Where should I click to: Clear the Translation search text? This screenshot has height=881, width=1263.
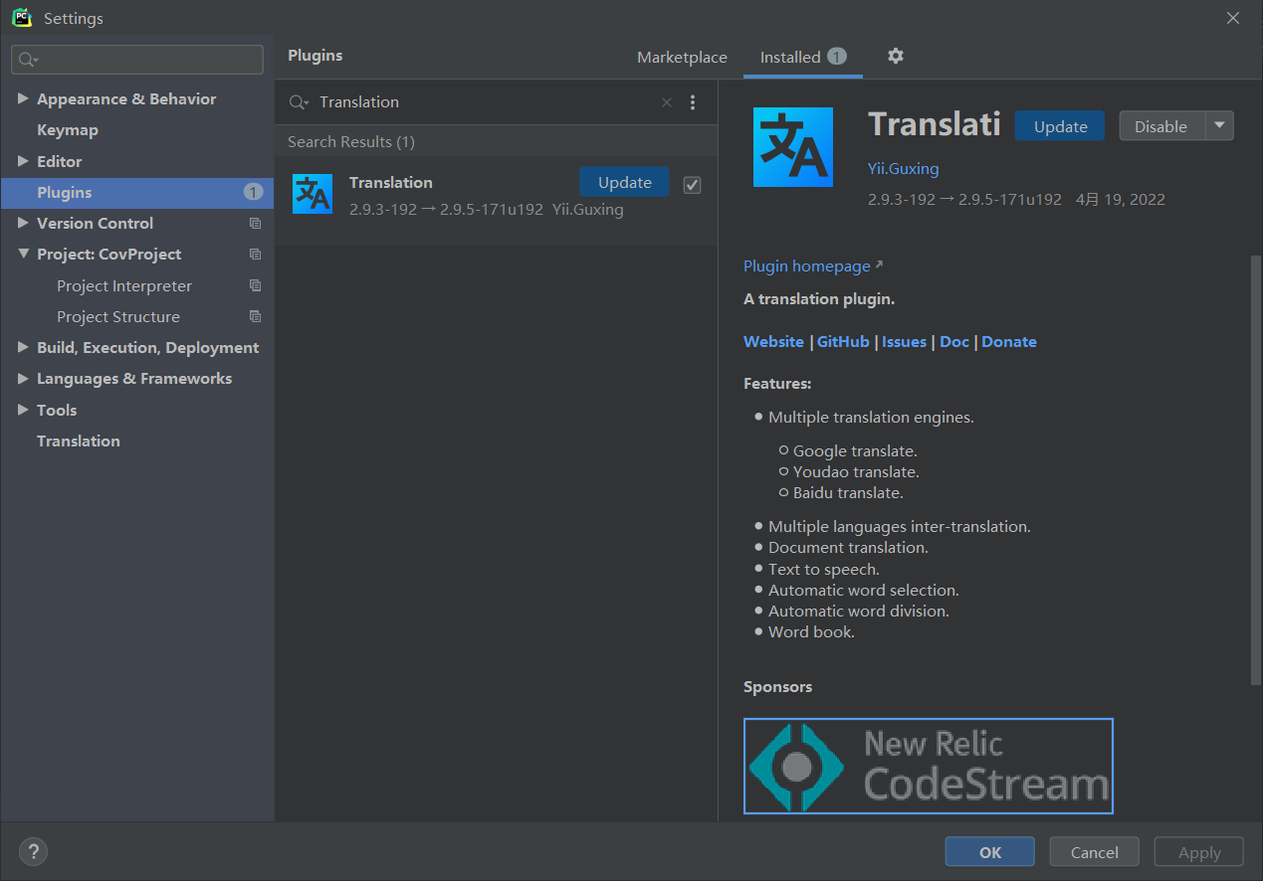(x=667, y=102)
